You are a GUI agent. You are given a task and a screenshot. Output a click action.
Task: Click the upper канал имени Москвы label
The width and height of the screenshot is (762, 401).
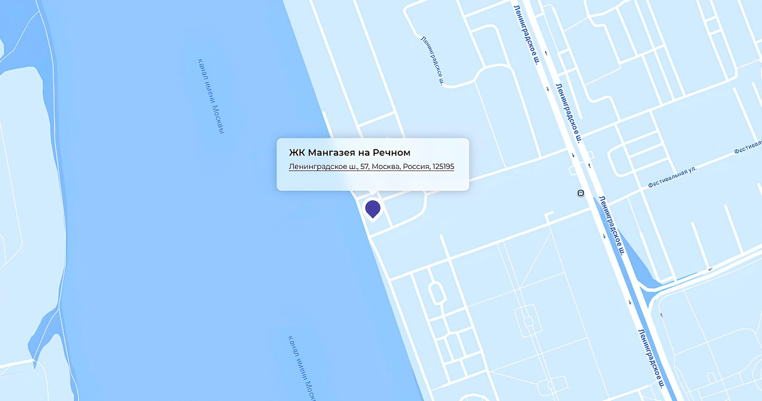[x=211, y=96]
